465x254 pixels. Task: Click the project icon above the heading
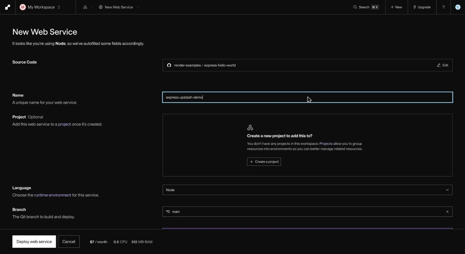click(250, 128)
